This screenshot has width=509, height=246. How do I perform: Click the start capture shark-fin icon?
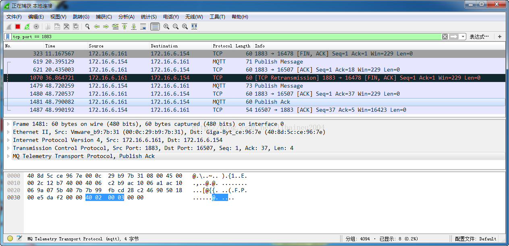coord(8,27)
